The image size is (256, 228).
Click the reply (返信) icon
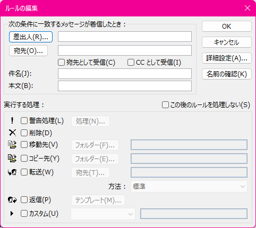click(12, 200)
